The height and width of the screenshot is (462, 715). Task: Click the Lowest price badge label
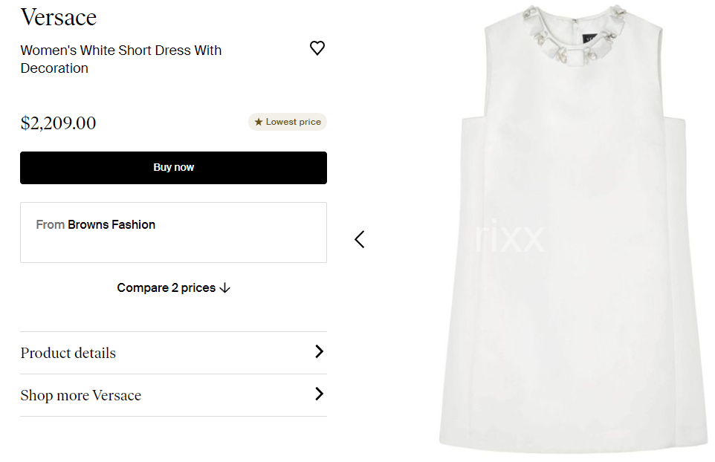(x=294, y=122)
